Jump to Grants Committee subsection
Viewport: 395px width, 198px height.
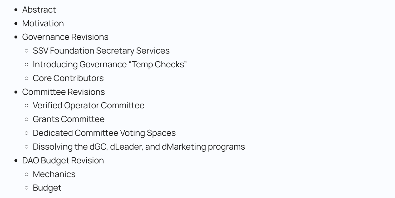[x=68, y=119]
